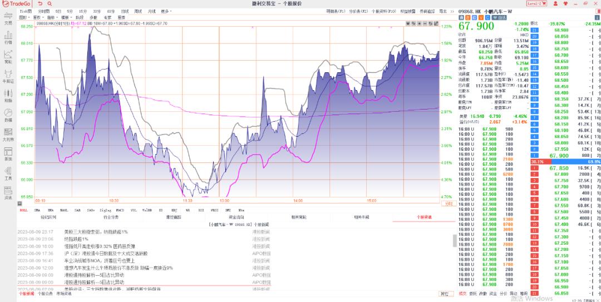Select the 月线 monthly chart

pos(151,12)
